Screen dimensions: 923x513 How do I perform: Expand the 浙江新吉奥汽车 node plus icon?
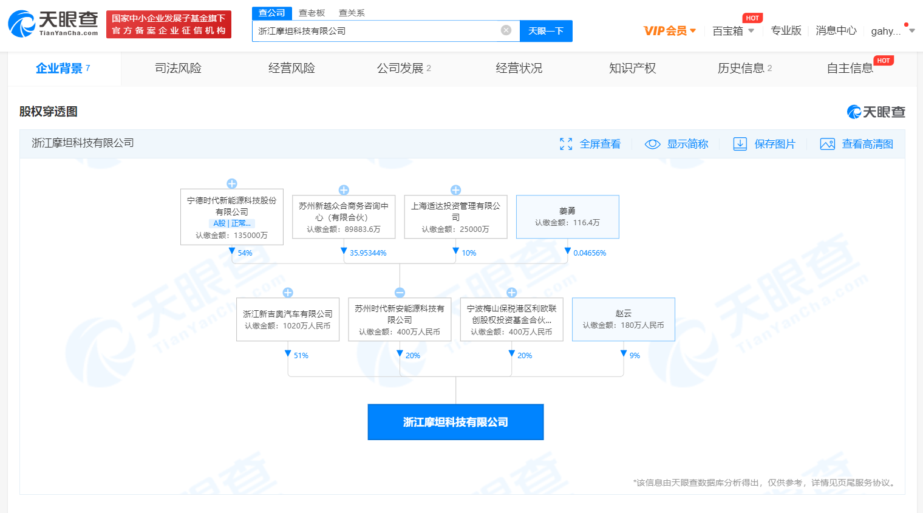tap(288, 293)
